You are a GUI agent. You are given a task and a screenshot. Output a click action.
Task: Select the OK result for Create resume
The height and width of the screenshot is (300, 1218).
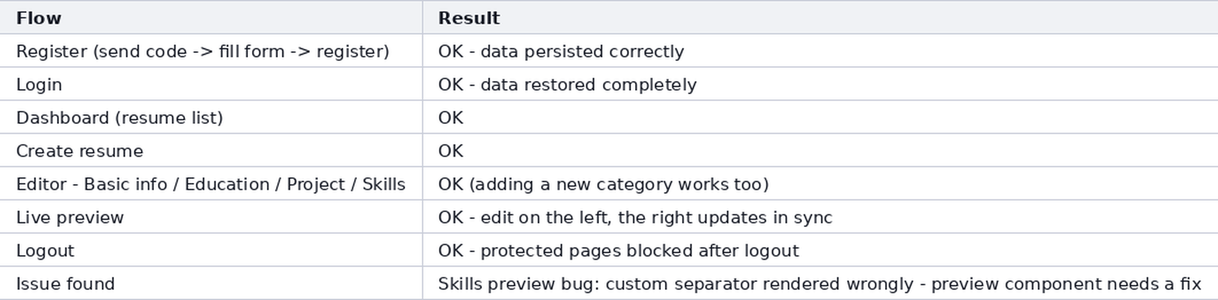click(x=451, y=151)
